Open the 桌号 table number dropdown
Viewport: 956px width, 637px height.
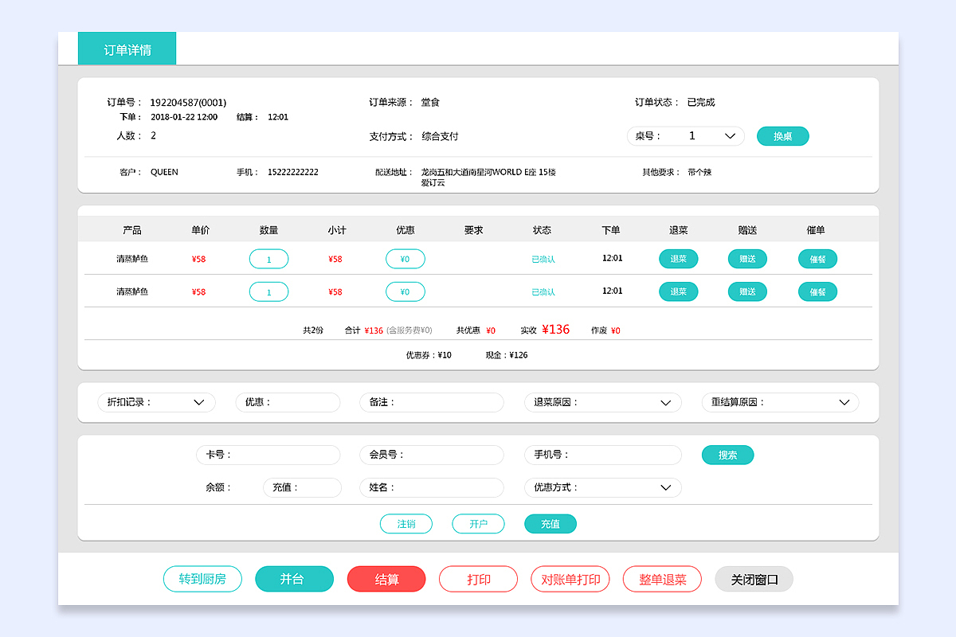pyautogui.click(x=729, y=136)
